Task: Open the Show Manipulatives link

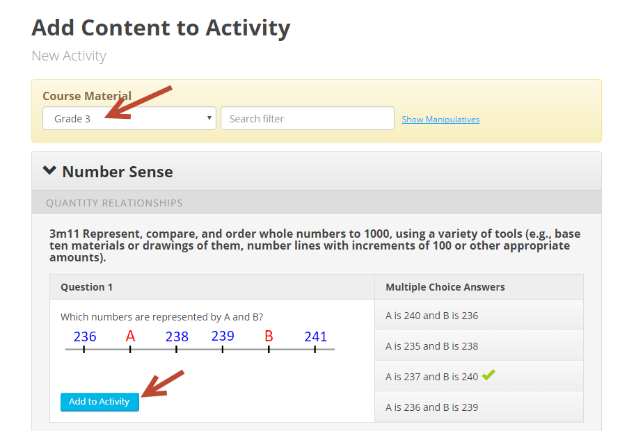Action: tap(440, 119)
